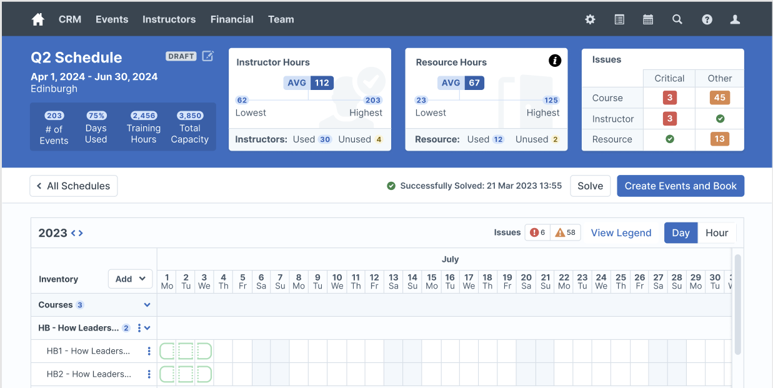Switch the schedule view to Hour

717,232
